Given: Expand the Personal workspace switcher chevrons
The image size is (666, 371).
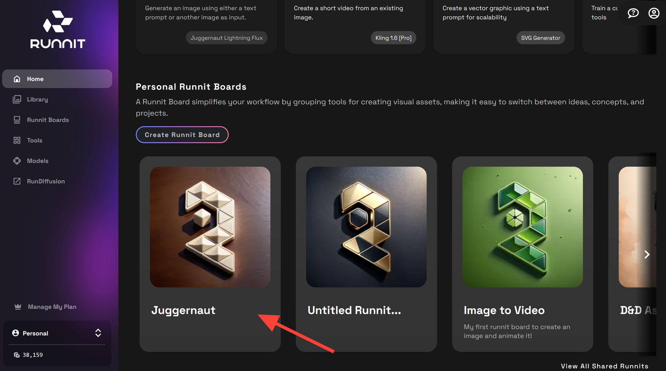Looking at the screenshot, I should 98,333.
